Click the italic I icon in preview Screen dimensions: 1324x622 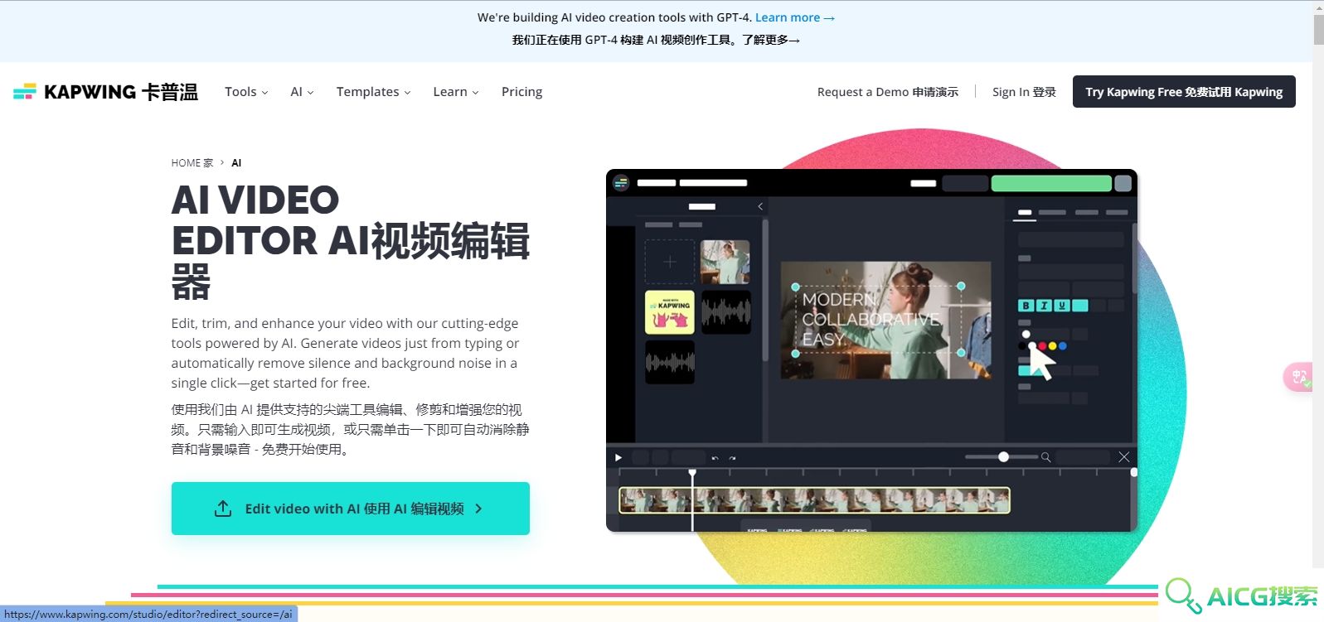[1044, 306]
